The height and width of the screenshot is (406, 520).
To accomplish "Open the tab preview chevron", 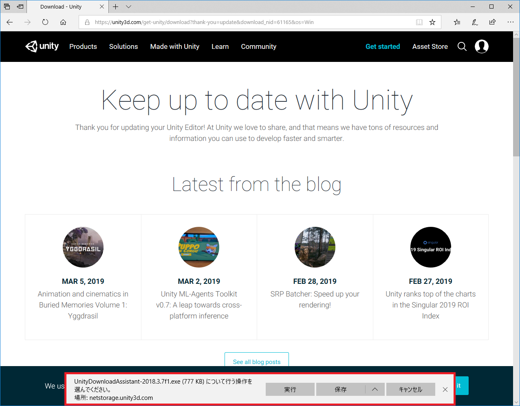I will tap(128, 7).
